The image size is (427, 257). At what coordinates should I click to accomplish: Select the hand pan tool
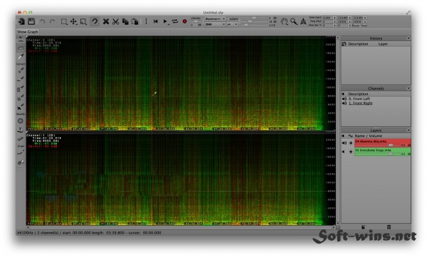(x=284, y=21)
